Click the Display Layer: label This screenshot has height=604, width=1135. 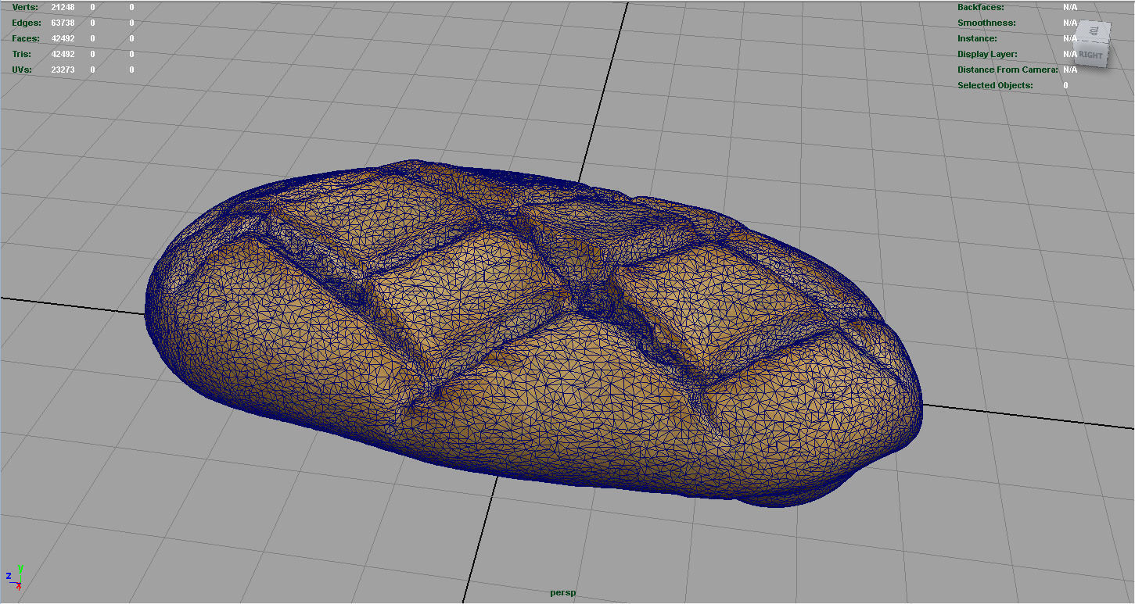click(987, 54)
